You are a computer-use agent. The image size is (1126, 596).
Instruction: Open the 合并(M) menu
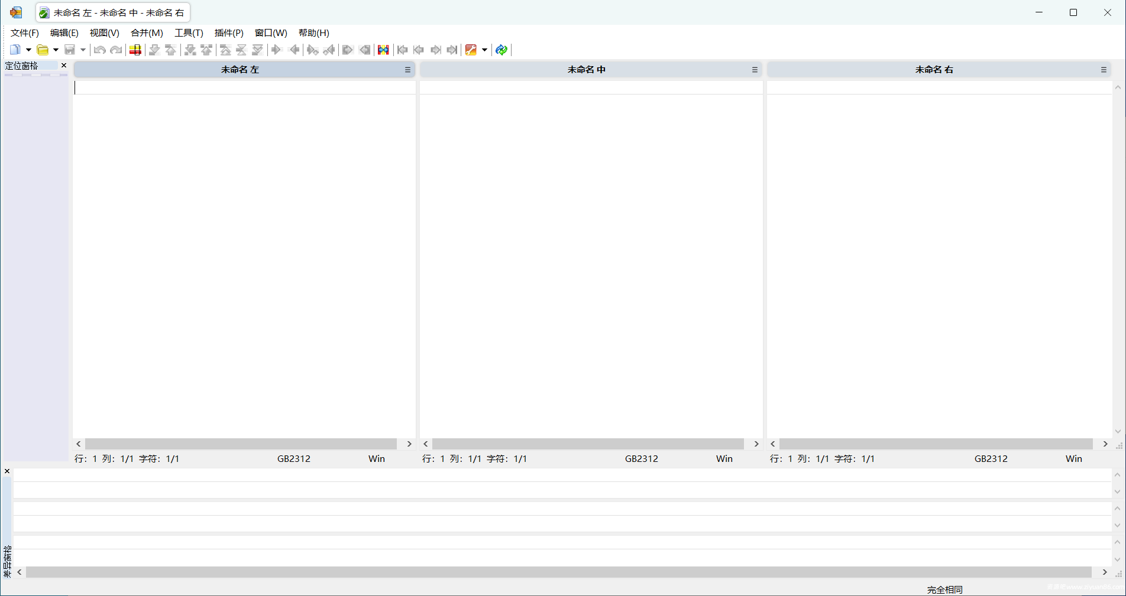[147, 33]
